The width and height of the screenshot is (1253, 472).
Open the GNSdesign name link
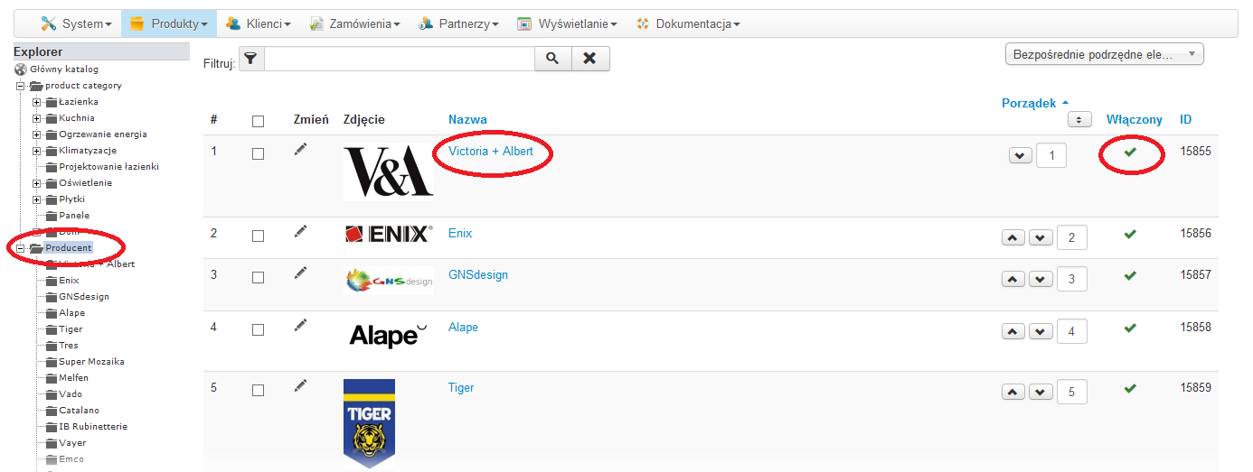pos(478,274)
